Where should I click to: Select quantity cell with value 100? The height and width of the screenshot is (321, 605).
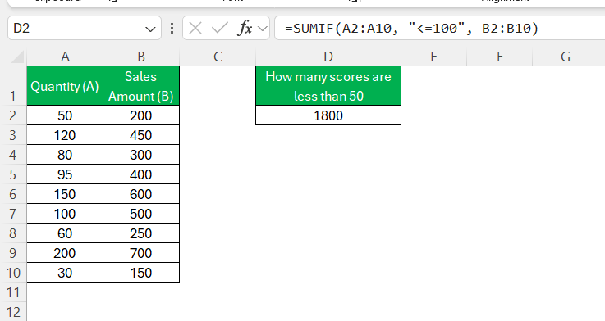[x=65, y=213]
